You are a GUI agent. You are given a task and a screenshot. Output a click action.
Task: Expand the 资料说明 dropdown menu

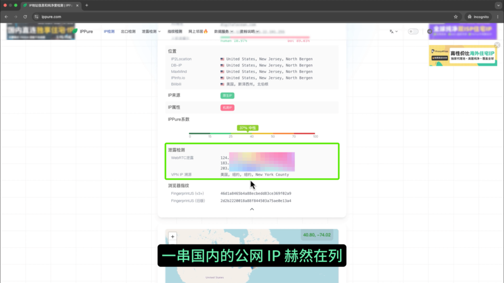[250, 31]
